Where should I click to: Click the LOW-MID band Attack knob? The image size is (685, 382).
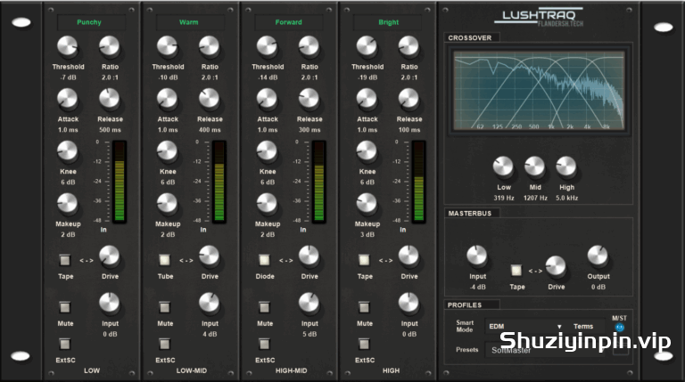[x=167, y=99]
